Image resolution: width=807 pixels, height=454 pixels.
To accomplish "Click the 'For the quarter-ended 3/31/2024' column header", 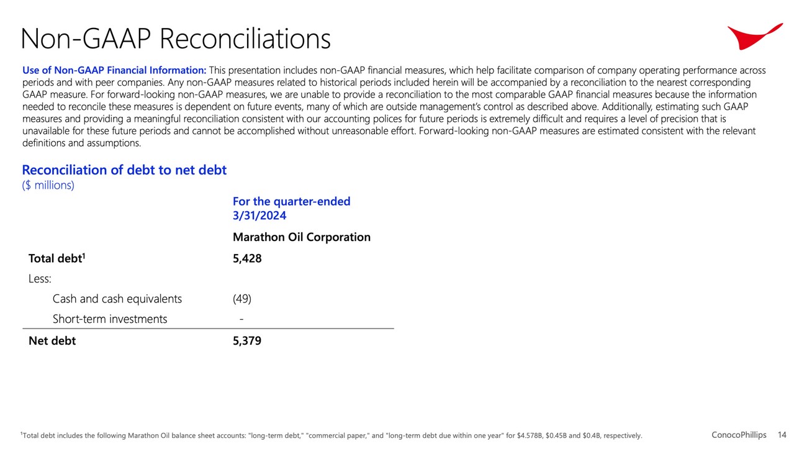I will [291, 209].
